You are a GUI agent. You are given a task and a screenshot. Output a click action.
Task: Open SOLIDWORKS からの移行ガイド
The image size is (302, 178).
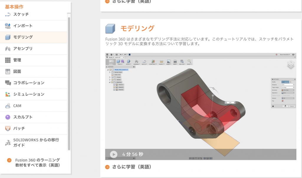click(x=34, y=142)
